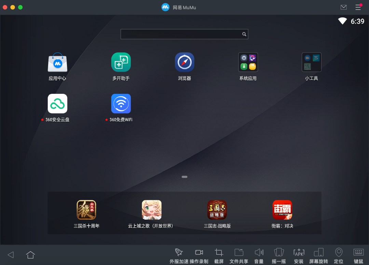Open the 应用中心 app store icon

[x=57, y=62]
